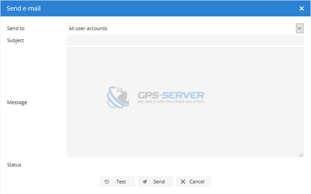Click the 'Reliable GPS Tracking Solution' tagline
311x194 pixels.
coord(171,102)
